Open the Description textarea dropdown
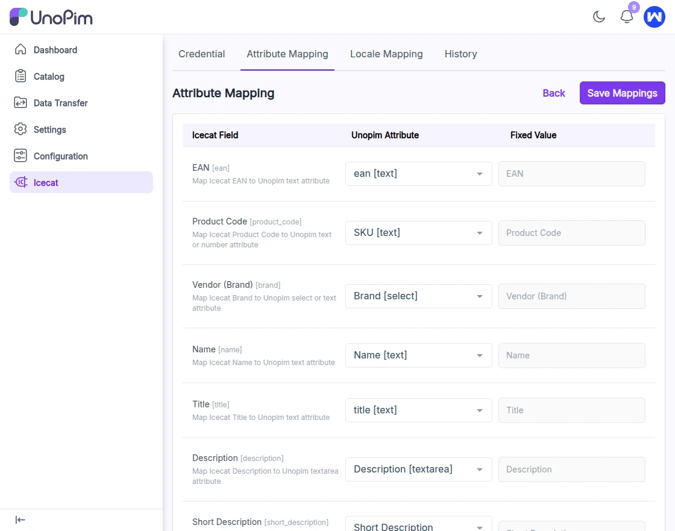 click(x=418, y=469)
